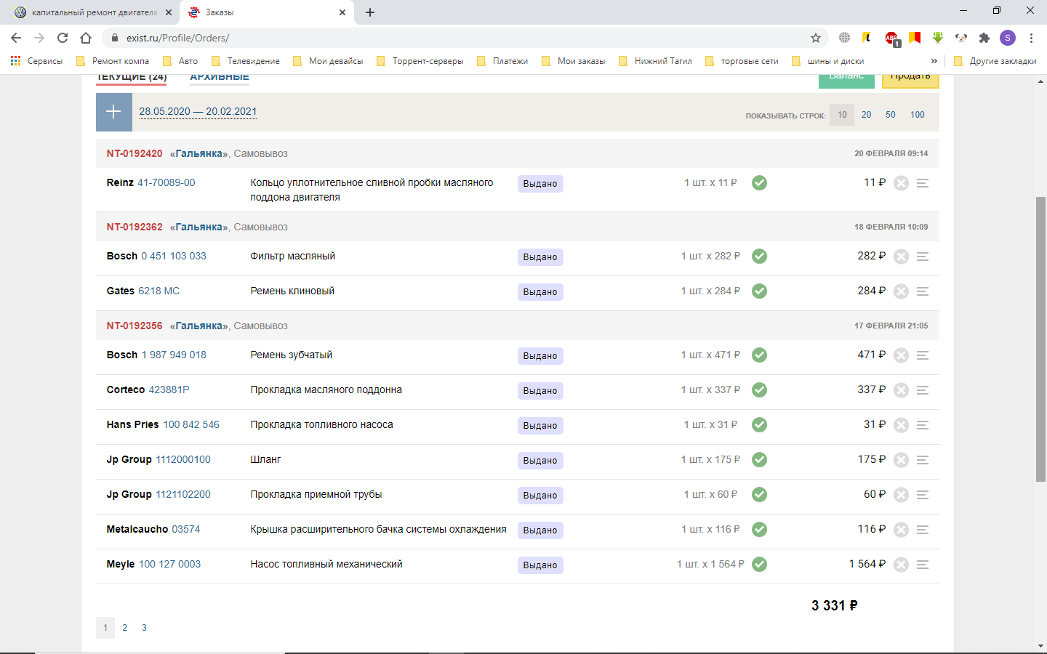Select the ТЕКУЩИЕ (24) orders tab

point(132,78)
